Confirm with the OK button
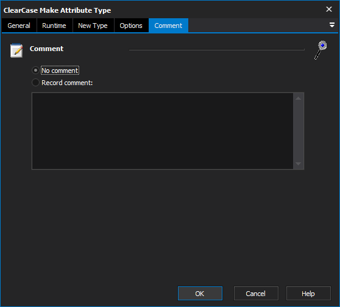This screenshot has height=307, width=340. point(200,294)
